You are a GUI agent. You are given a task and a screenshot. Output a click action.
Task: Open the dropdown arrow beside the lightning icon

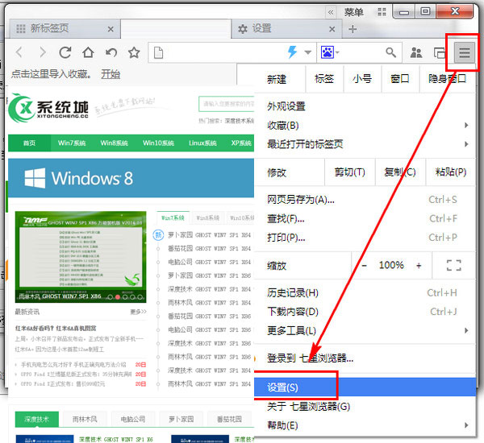[x=308, y=52]
